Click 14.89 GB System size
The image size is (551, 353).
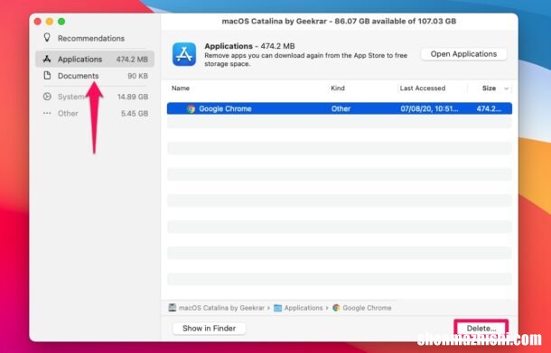click(133, 97)
